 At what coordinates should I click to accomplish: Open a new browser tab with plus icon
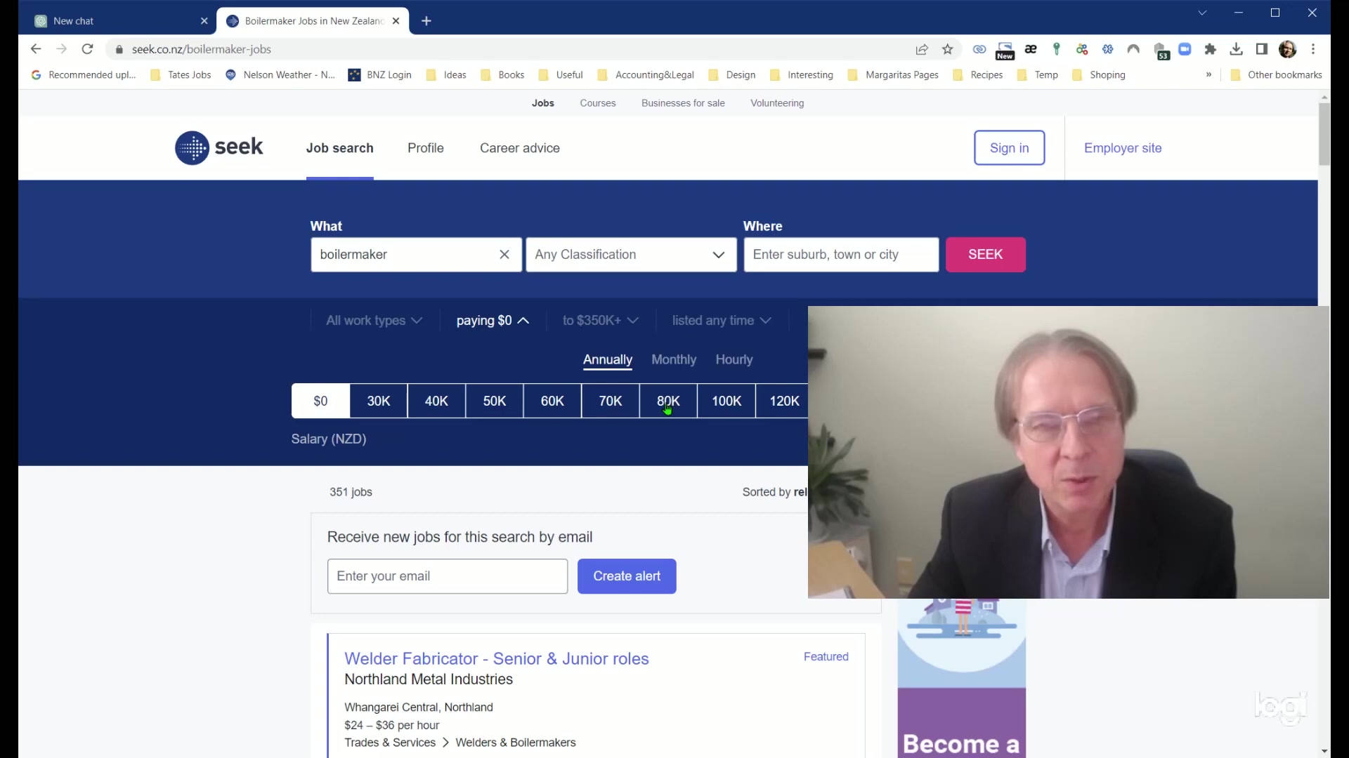coord(426,21)
